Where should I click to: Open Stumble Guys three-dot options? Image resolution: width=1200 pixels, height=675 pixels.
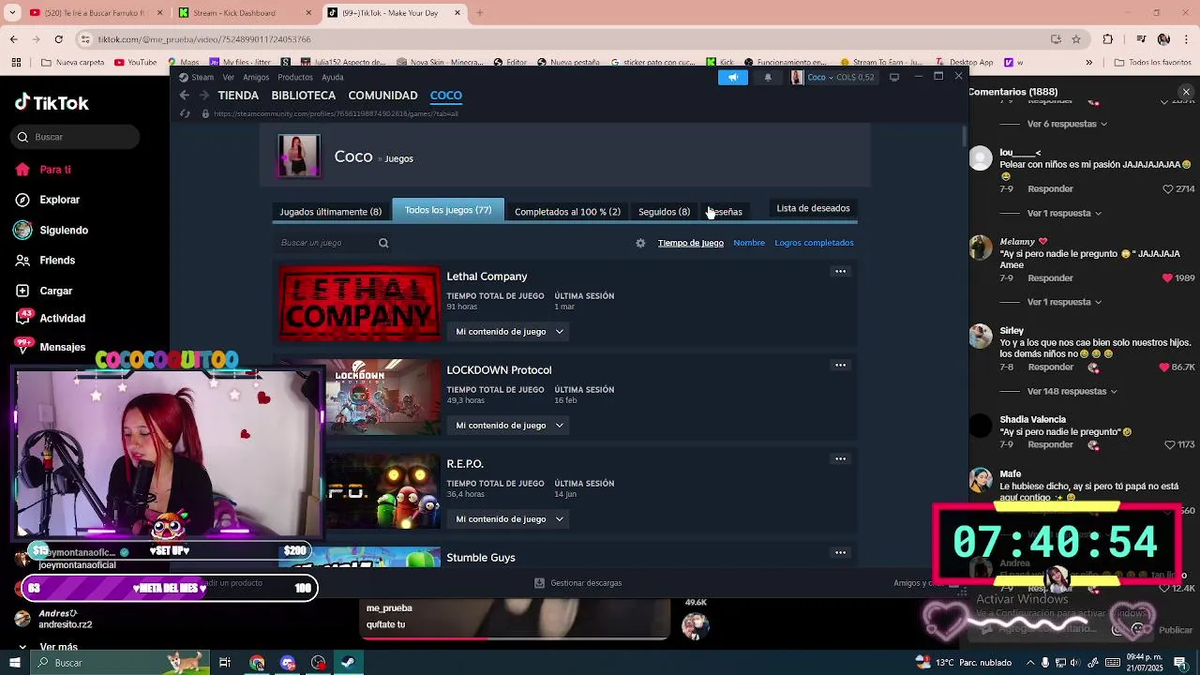pyautogui.click(x=841, y=553)
